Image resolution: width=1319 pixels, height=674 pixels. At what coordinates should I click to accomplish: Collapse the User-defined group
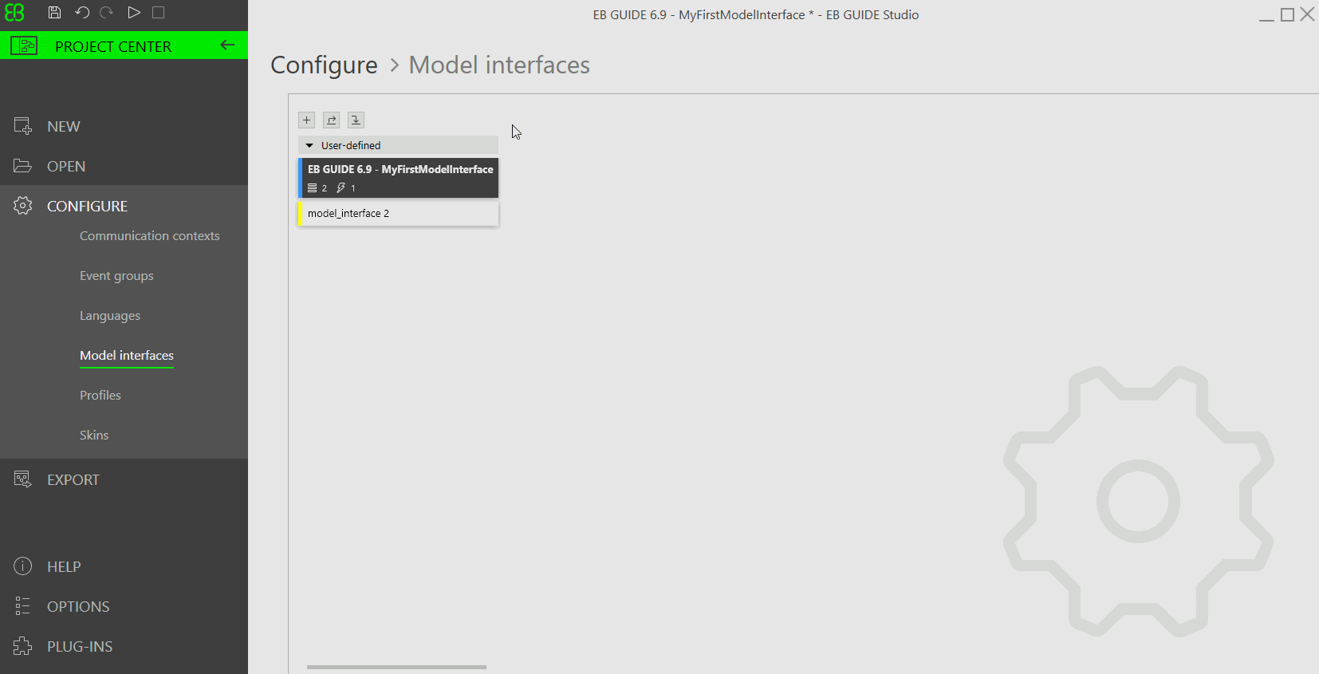309,146
